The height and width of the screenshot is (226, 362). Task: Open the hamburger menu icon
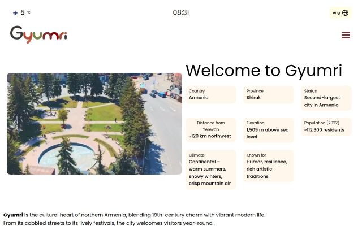pyautogui.click(x=346, y=35)
